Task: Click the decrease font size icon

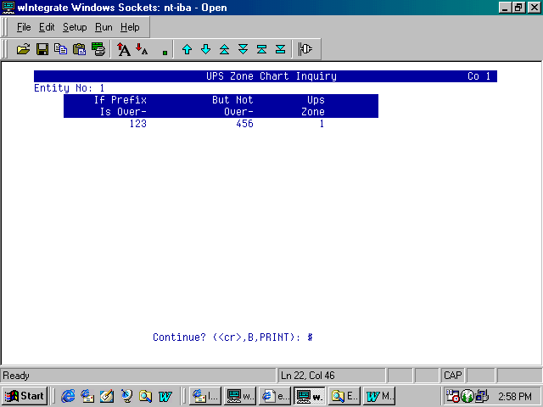Action: (x=142, y=49)
